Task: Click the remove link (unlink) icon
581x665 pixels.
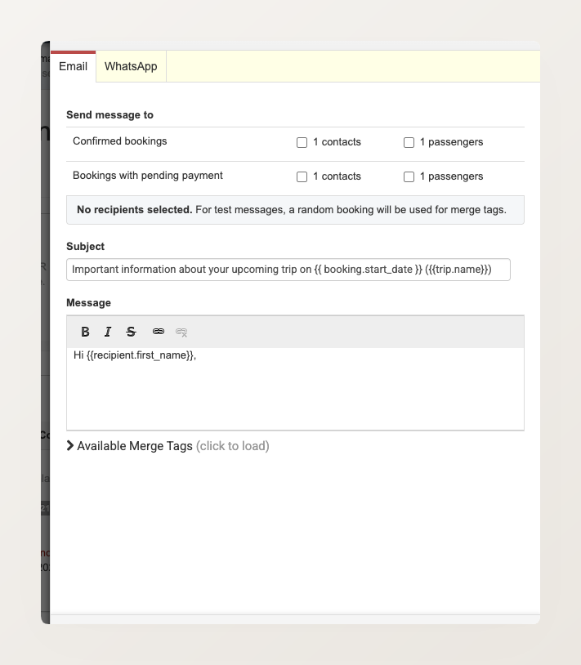Action: (181, 332)
